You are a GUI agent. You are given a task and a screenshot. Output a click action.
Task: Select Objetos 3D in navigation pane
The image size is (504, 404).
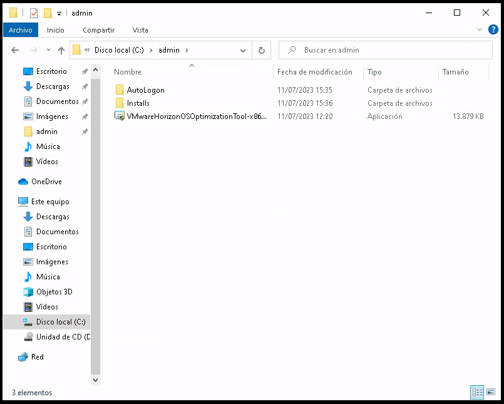[54, 292]
